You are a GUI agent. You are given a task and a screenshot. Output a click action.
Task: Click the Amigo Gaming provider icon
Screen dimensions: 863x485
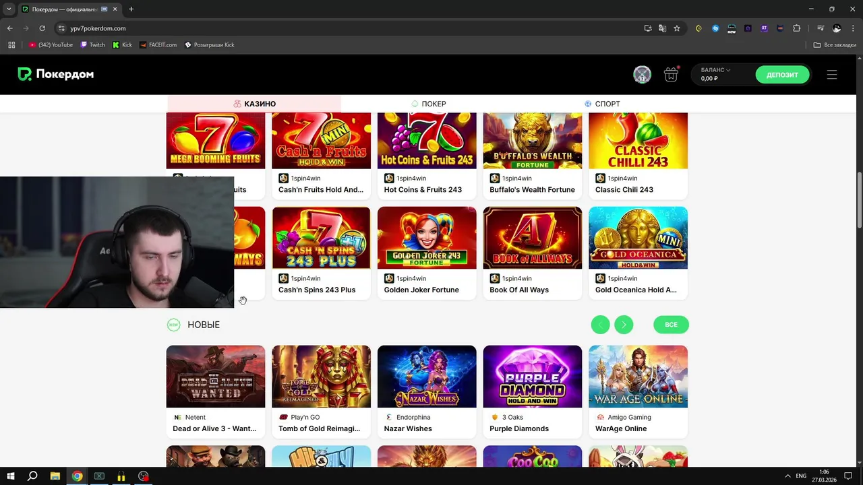600,417
